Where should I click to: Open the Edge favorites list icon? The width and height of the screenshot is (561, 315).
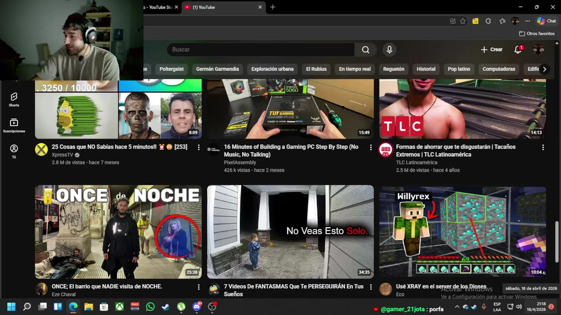[502, 21]
